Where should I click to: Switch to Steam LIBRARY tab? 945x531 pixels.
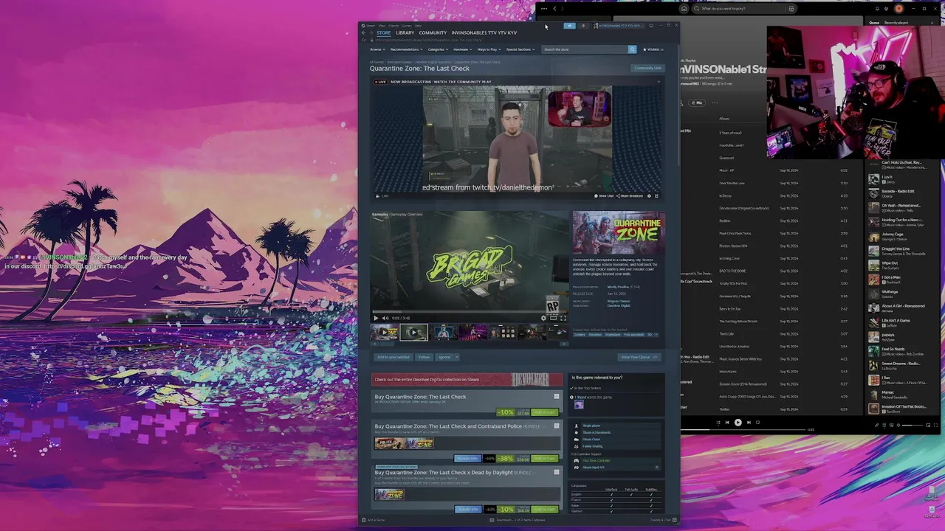click(x=405, y=32)
